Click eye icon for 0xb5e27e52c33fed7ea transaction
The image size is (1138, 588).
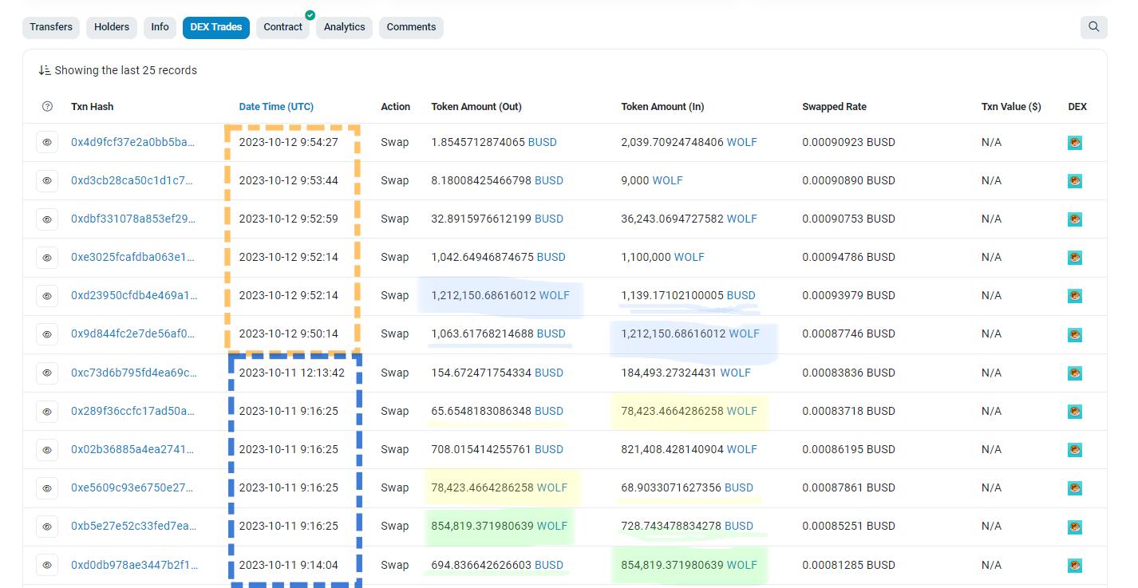47,527
